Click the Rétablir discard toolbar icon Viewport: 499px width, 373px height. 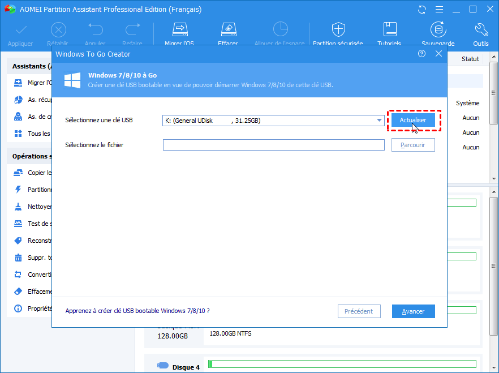[58, 30]
